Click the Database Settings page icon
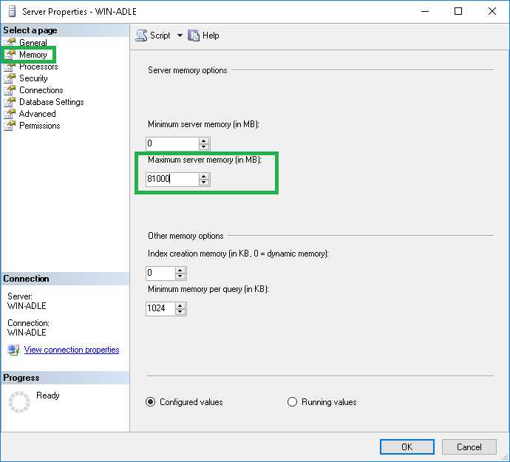 [10, 102]
